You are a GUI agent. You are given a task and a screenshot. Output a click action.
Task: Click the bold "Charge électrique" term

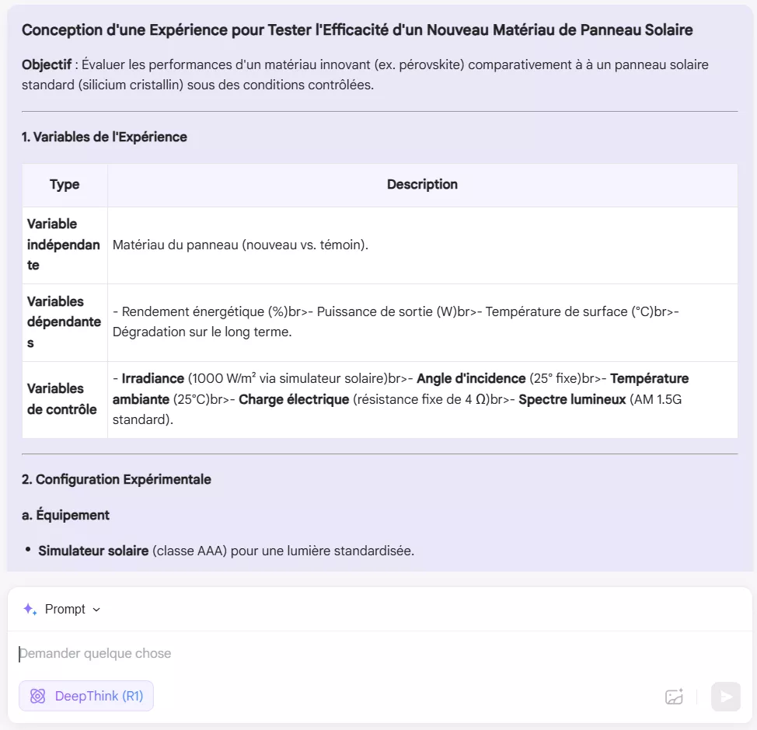click(x=294, y=399)
